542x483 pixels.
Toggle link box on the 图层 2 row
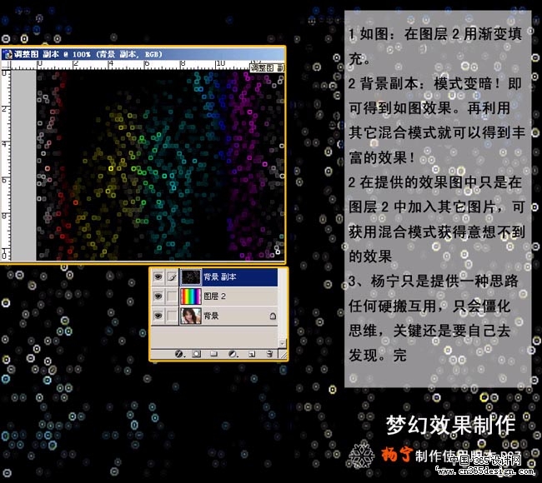pos(172,296)
